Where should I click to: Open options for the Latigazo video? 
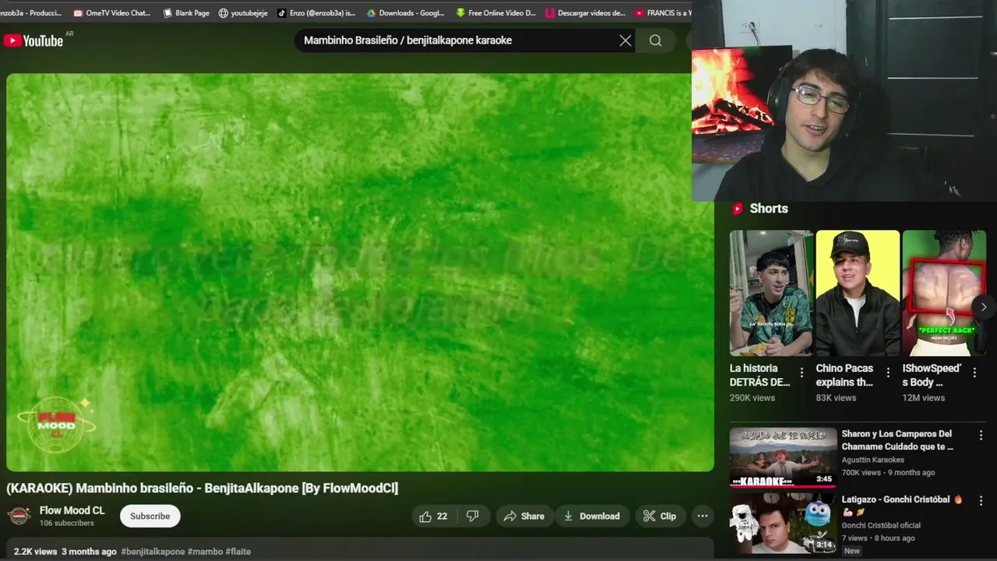coord(981,501)
